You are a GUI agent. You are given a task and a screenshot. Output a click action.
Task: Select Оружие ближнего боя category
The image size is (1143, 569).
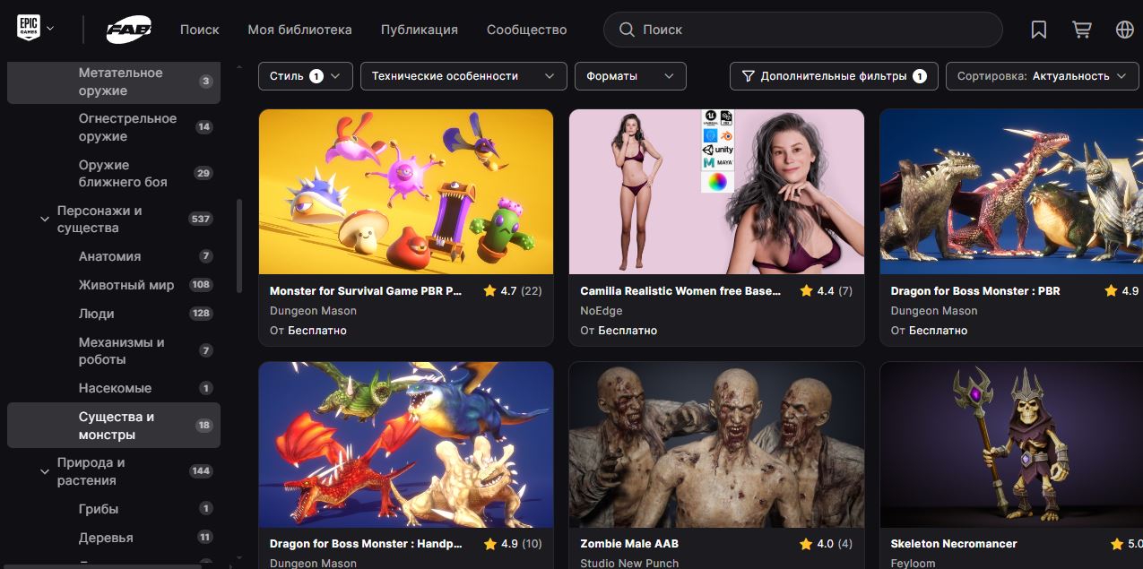click(x=114, y=173)
